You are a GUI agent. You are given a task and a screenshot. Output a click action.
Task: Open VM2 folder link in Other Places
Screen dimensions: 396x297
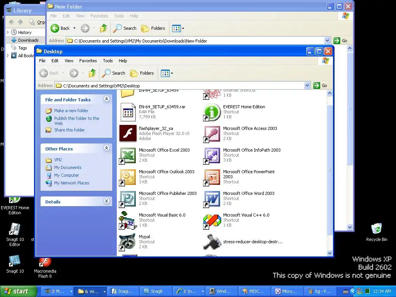click(58, 160)
